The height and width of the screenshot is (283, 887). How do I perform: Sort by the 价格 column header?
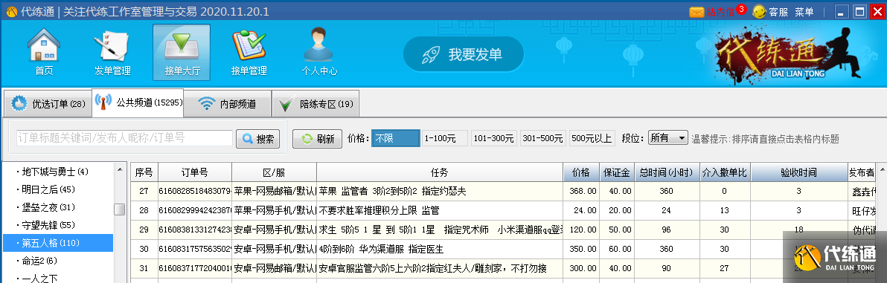coord(581,173)
